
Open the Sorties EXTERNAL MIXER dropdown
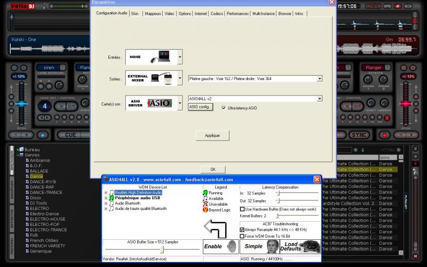(180, 78)
